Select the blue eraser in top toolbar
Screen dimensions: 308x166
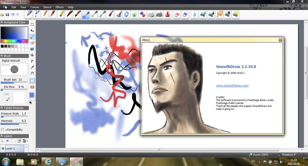tap(185, 14)
